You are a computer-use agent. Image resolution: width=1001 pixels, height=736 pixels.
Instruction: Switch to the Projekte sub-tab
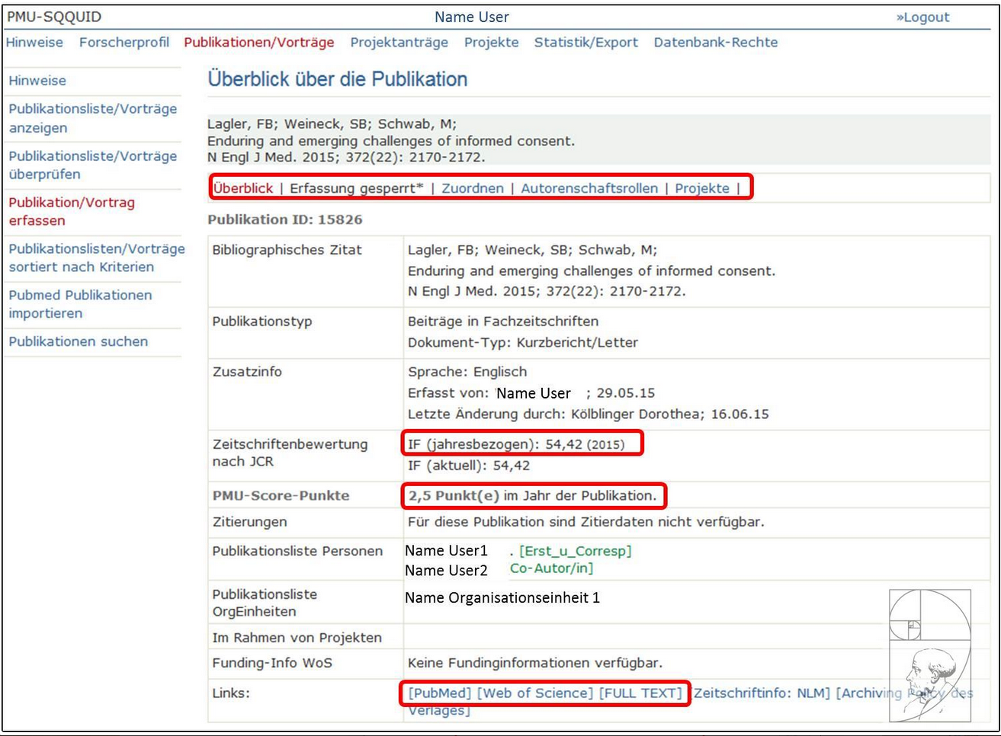point(702,188)
